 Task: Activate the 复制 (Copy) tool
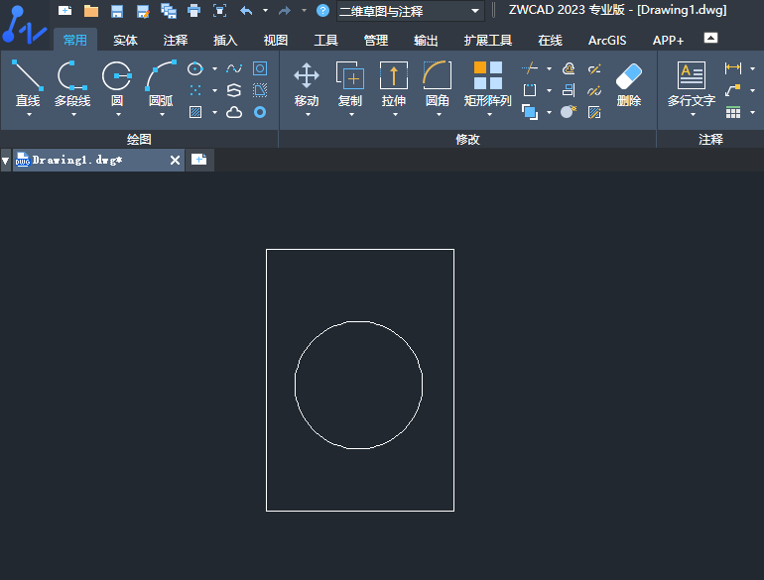pos(350,83)
